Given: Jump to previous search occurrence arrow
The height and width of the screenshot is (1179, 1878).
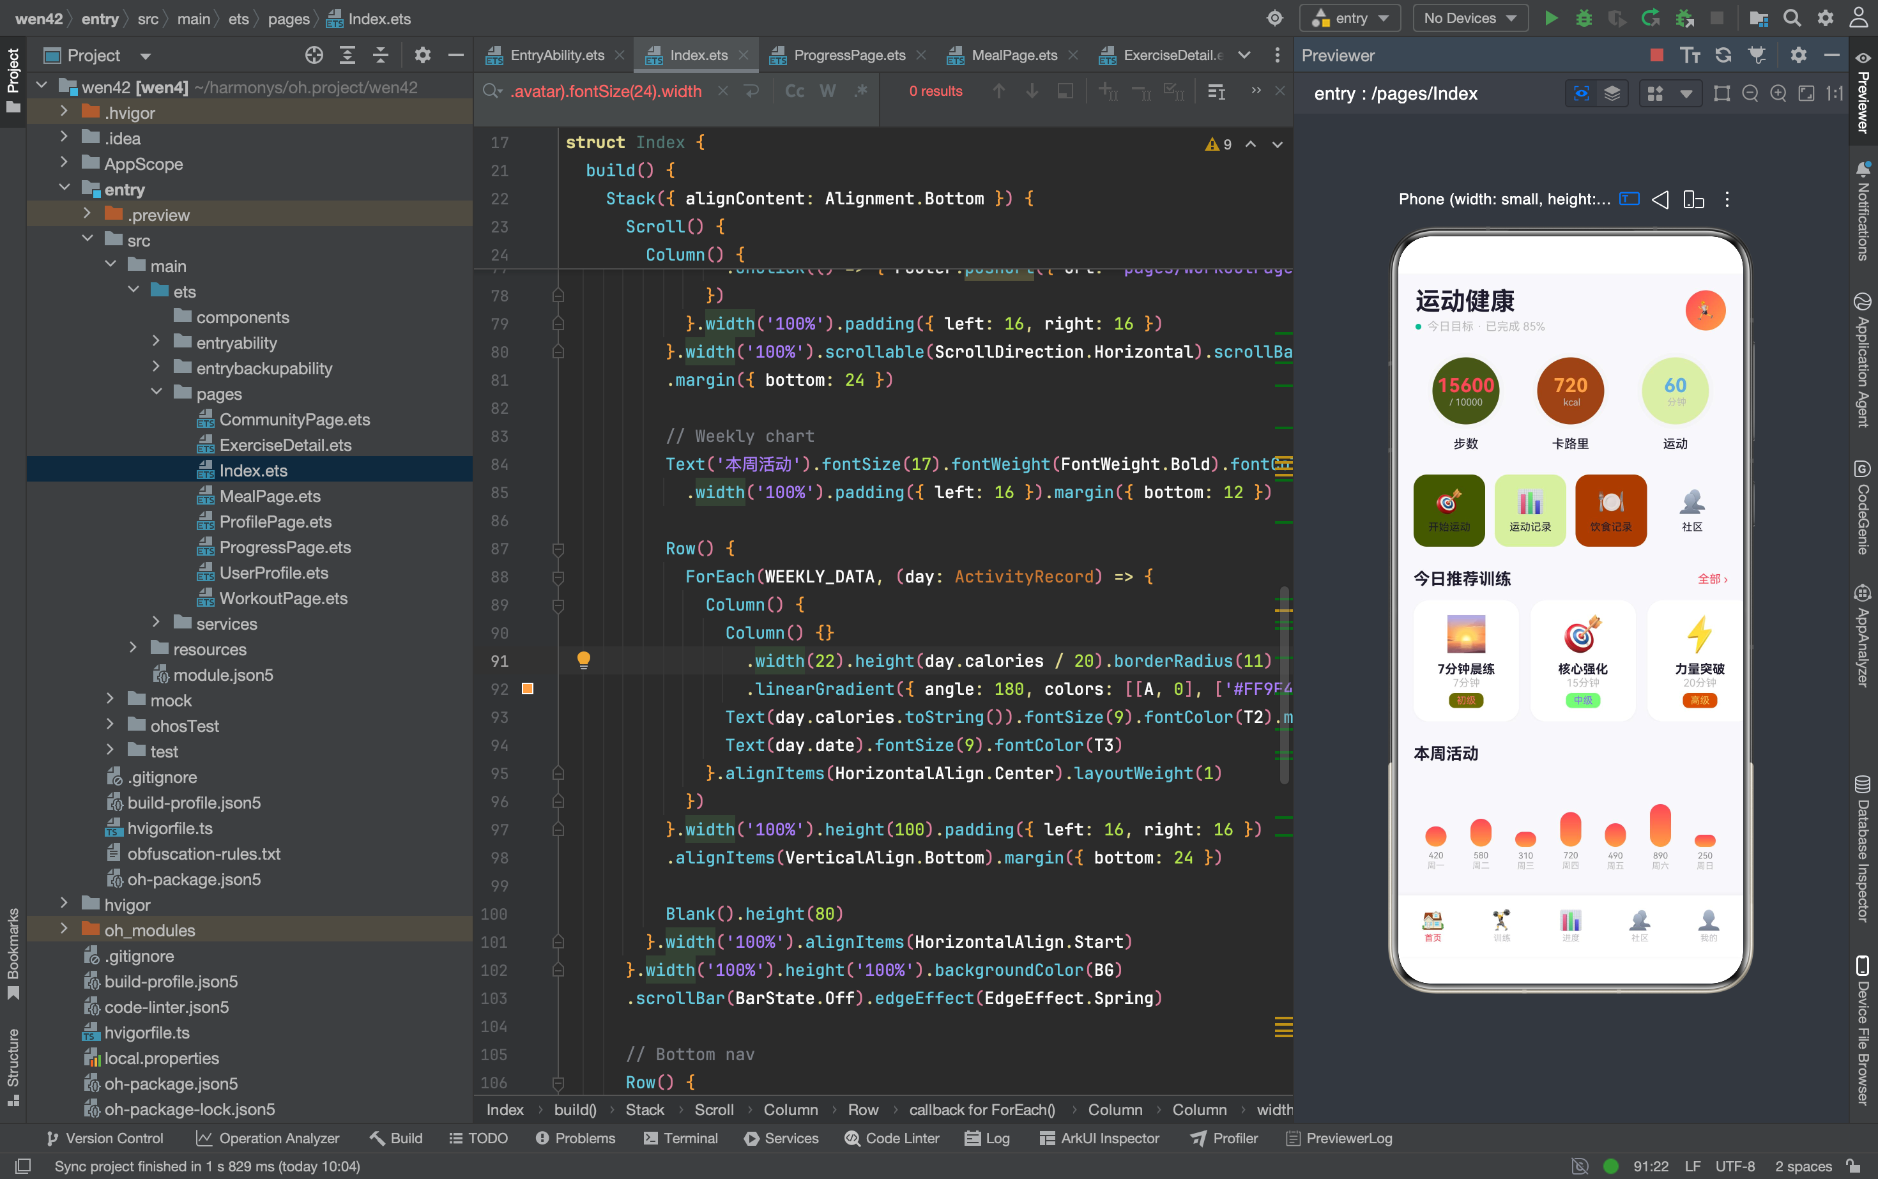Looking at the screenshot, I should (998, 91).
